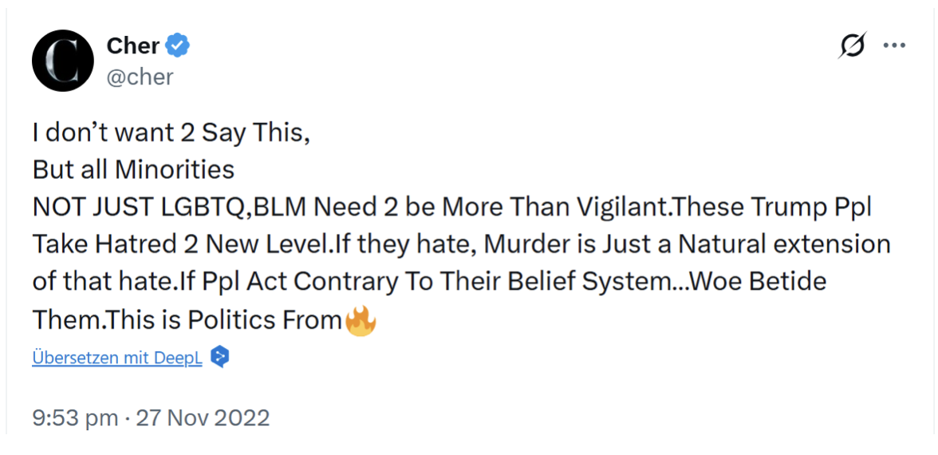Open the display name "Cher" link
Screen dimensions: 938x455
click(x=133, y=46)
